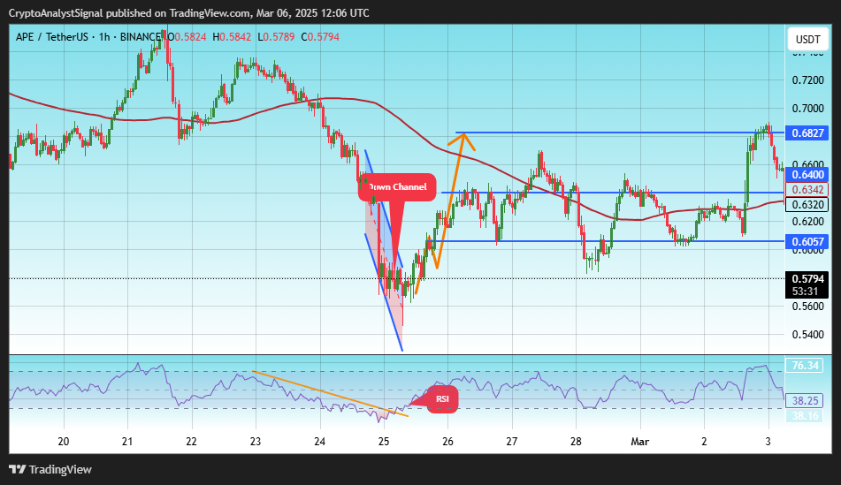Click the 0.6200 price axis tick

point(807,222)
